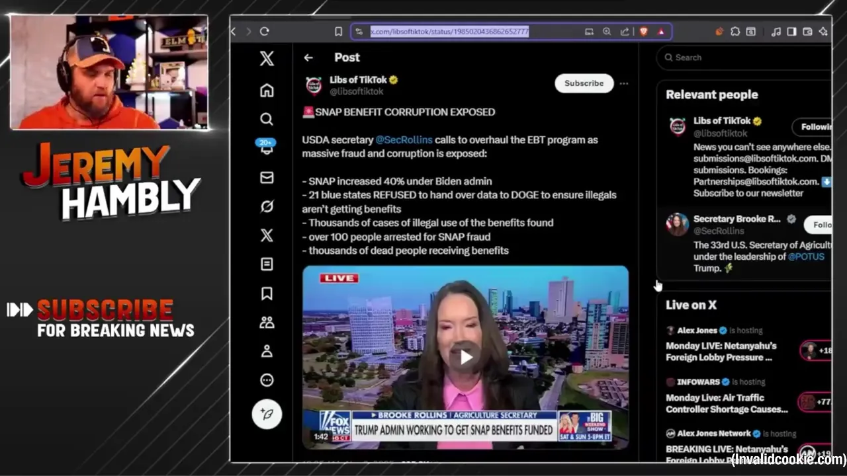Screen dimensions: 847x476
Task: Open Bookmarks icon in X sidebar
Action: [267, 294]
